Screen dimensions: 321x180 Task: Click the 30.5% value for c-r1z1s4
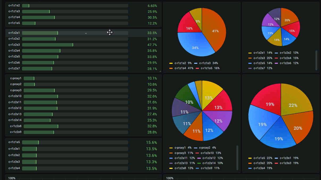[x=152, y=18]
